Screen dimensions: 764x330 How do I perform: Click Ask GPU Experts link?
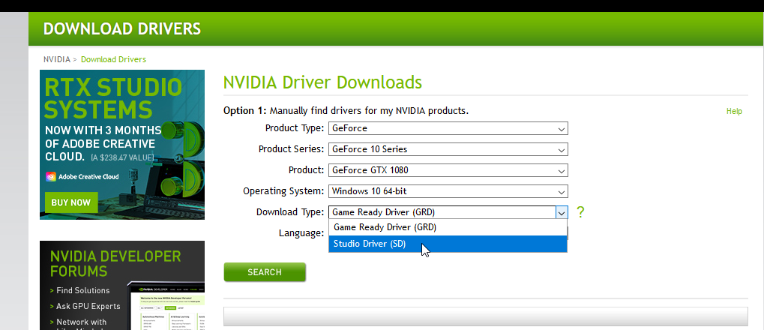[x=88, y=306]
